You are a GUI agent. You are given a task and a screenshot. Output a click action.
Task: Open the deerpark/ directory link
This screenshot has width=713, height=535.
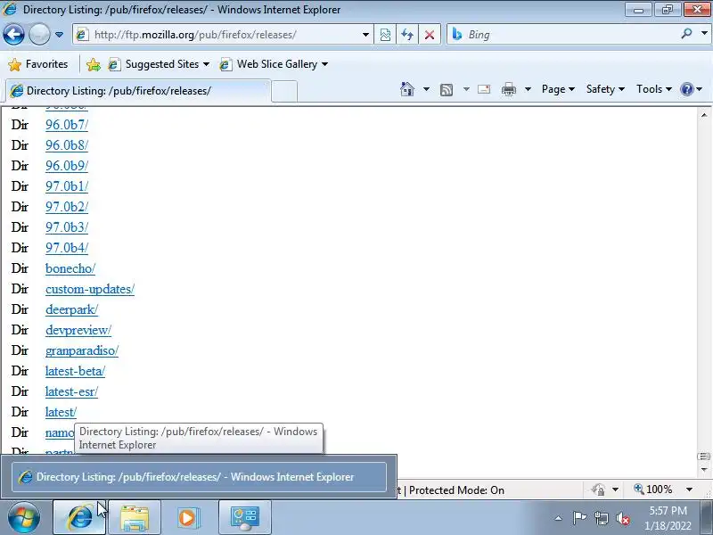click(72, 309)
